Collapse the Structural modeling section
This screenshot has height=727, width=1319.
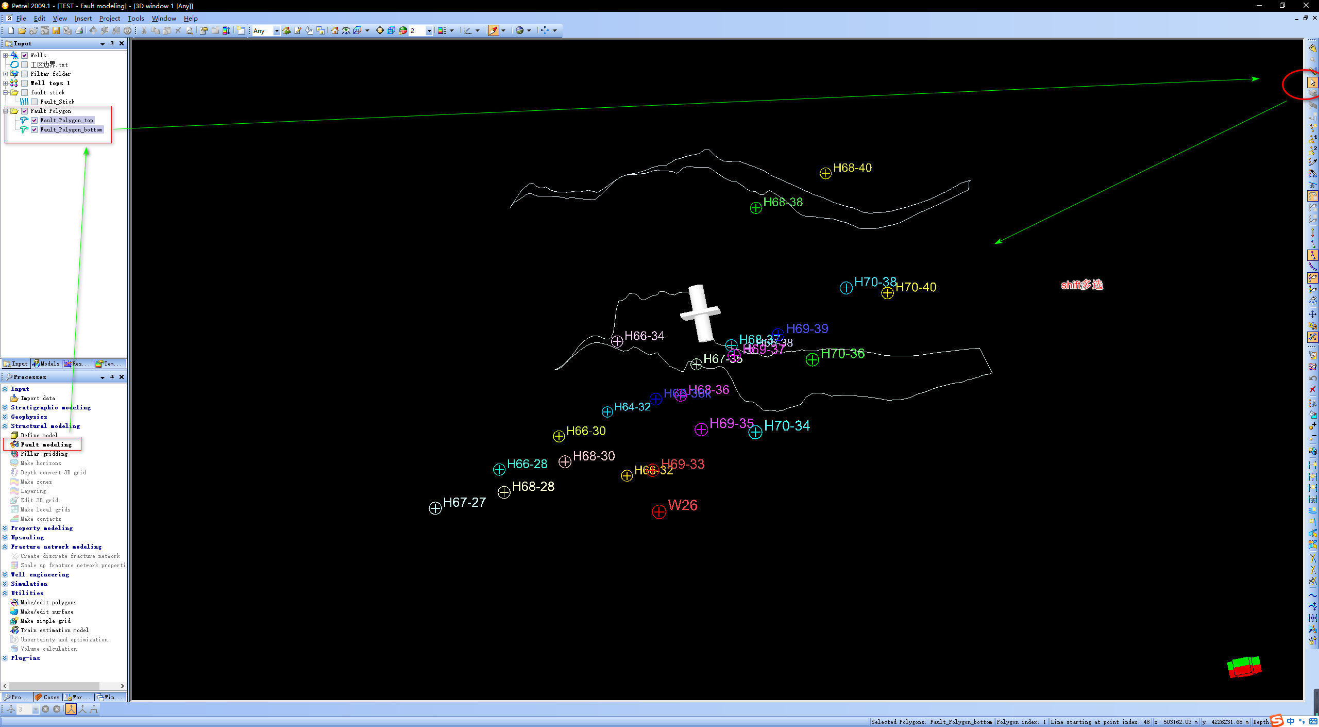(5, 426)
